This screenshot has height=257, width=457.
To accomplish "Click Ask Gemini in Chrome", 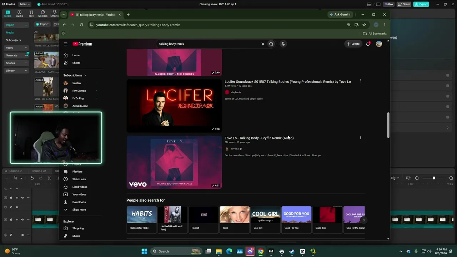I will [x=340, y=15].
